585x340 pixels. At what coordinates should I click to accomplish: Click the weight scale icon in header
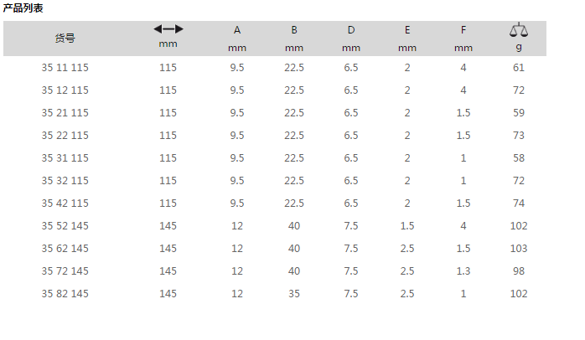click(519, 29)
